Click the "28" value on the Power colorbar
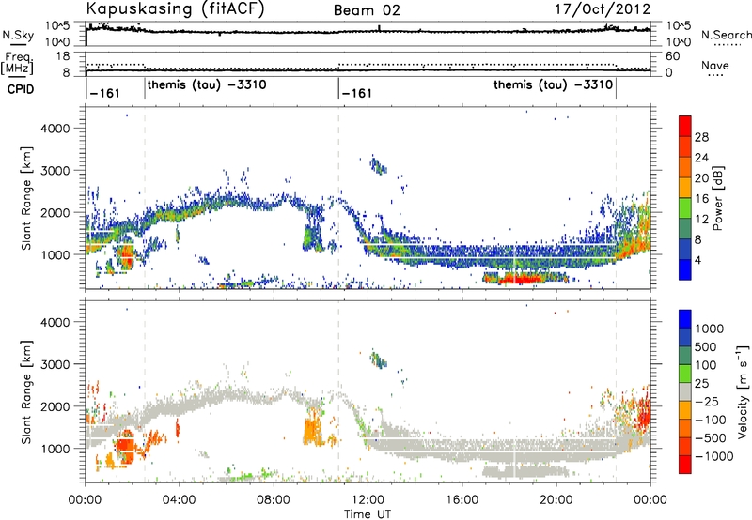Screen dimensions: 752x520 pyautogui.click(x=701, y=137)
